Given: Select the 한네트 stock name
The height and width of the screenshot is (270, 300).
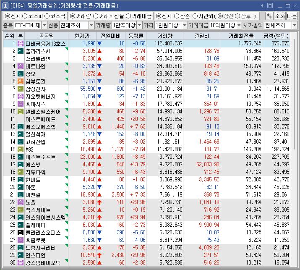Looking at the screenshot, I should 33,180.
